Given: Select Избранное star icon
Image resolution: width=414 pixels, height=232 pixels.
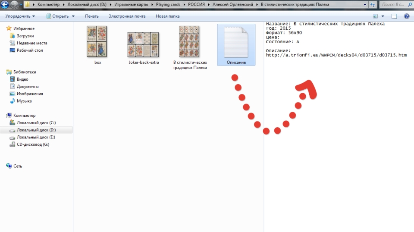Looking at the screenshot, I should 9,28.
